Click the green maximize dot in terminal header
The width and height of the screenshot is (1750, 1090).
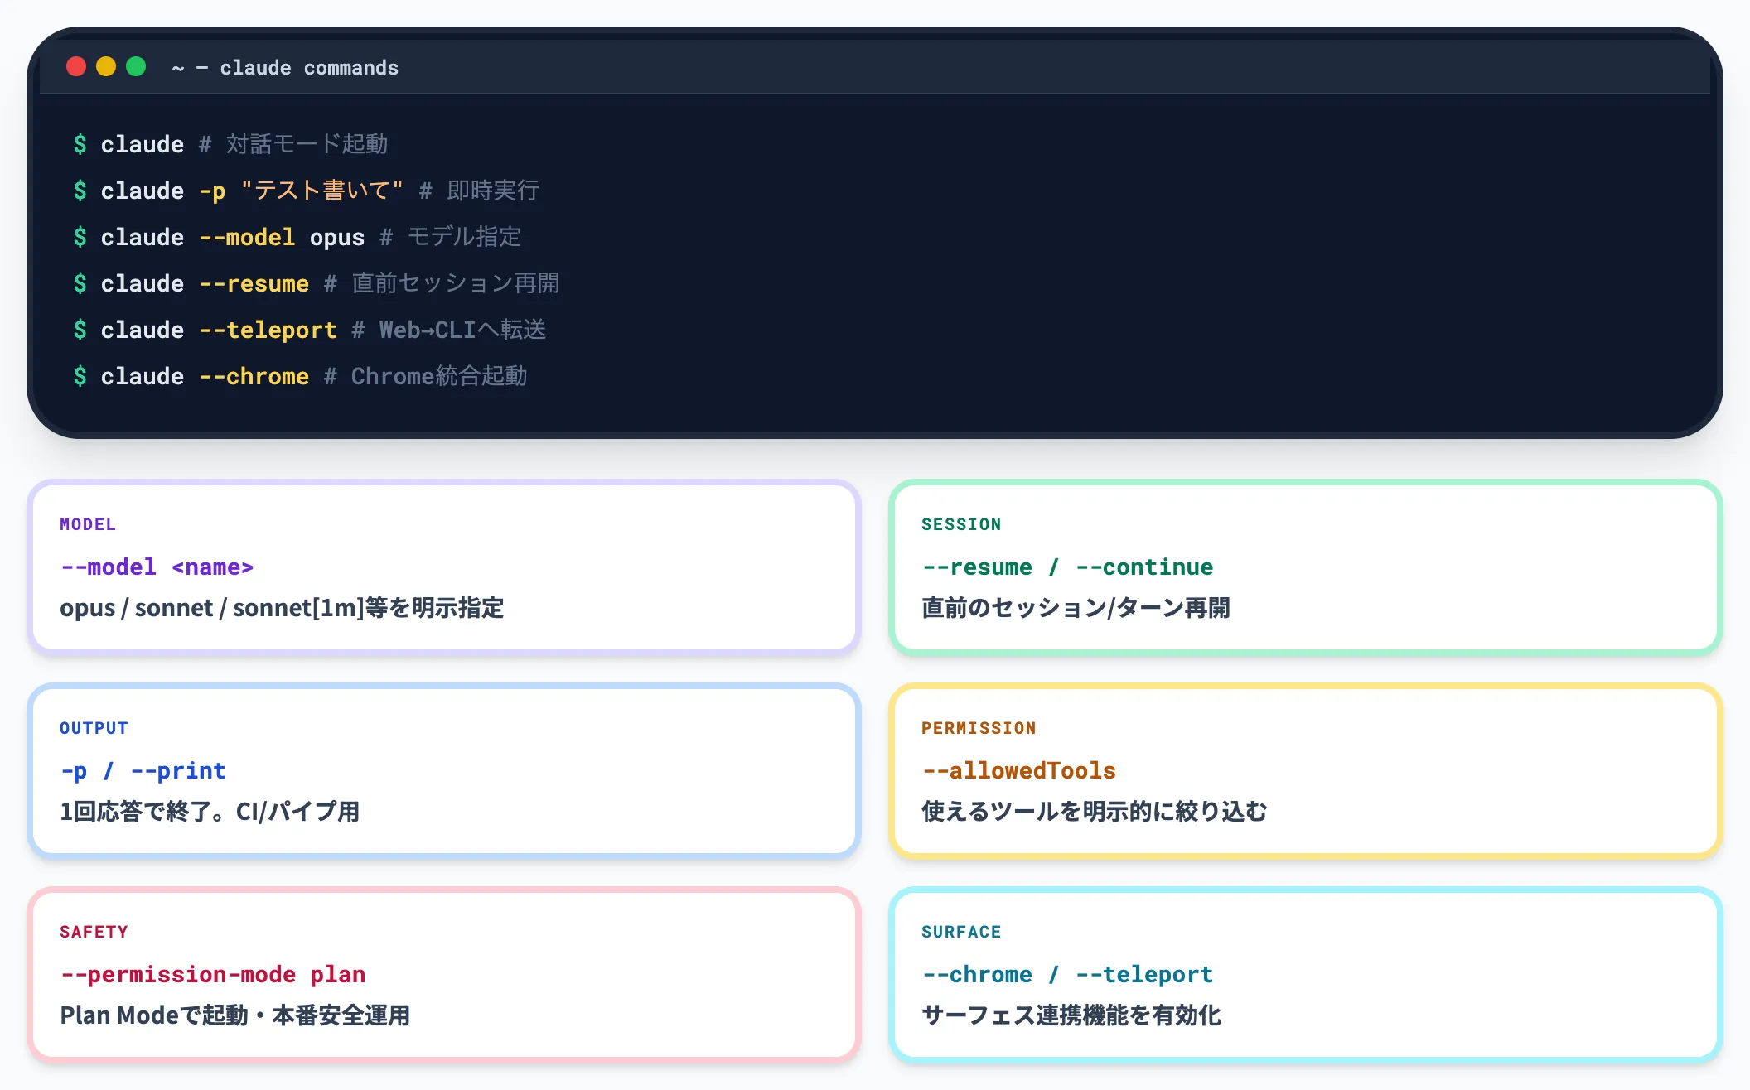pyautogui.click(x=136, y=66)
